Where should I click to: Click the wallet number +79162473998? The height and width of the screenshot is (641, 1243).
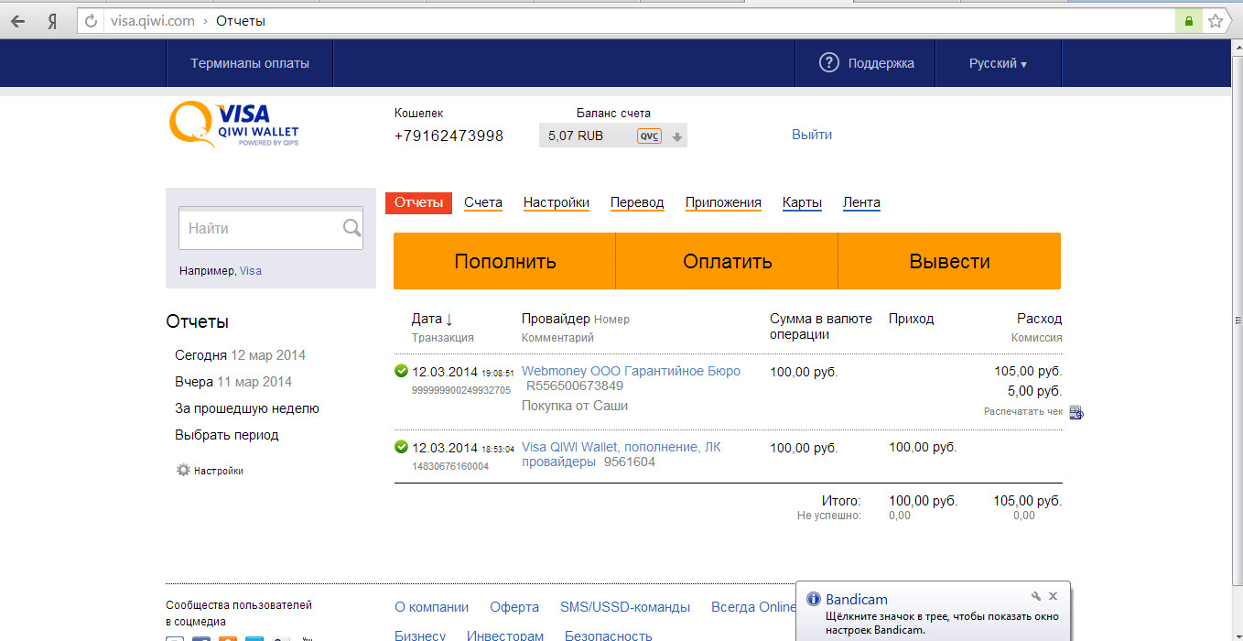449,136
